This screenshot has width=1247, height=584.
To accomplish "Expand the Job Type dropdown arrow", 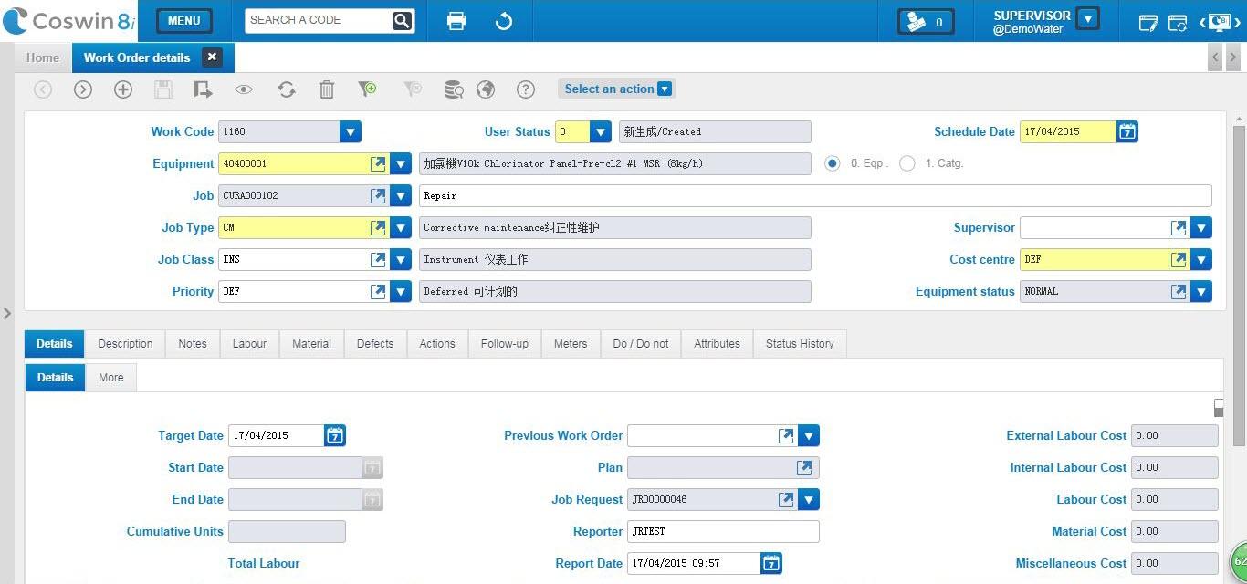I will pos(401,228).
